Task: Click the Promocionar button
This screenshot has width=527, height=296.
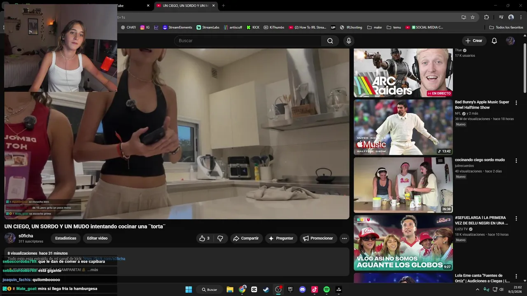Action: coord(318,238)
